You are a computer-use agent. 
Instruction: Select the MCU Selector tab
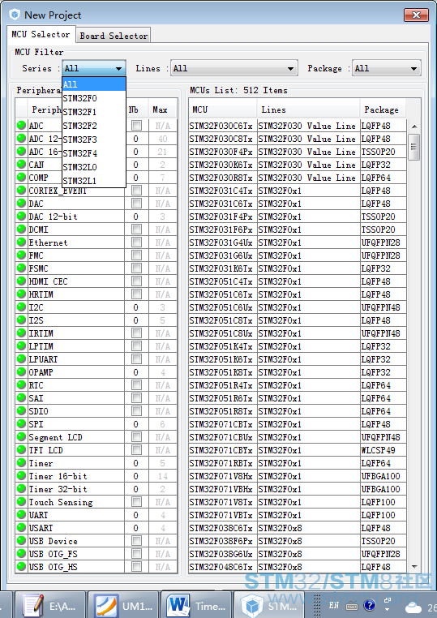41,34
